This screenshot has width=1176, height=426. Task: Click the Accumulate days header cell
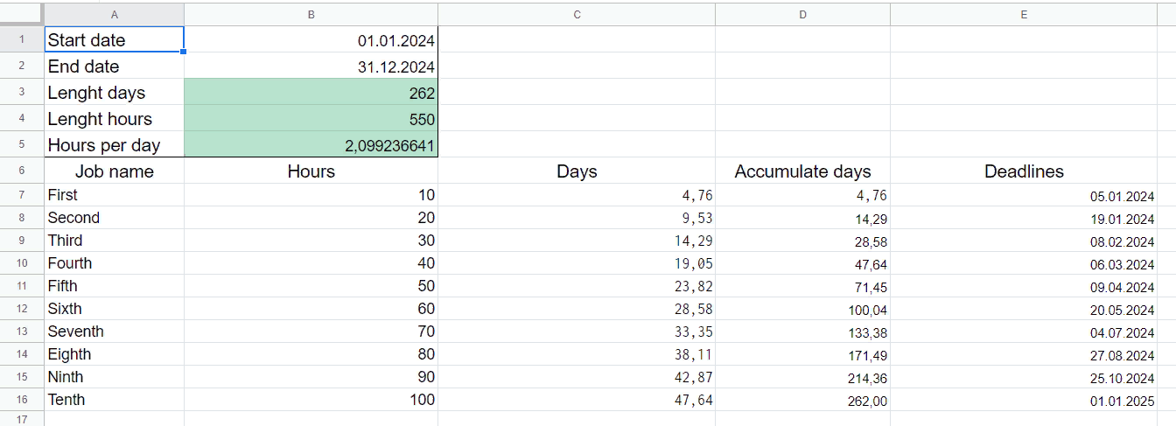pos(802,171)
